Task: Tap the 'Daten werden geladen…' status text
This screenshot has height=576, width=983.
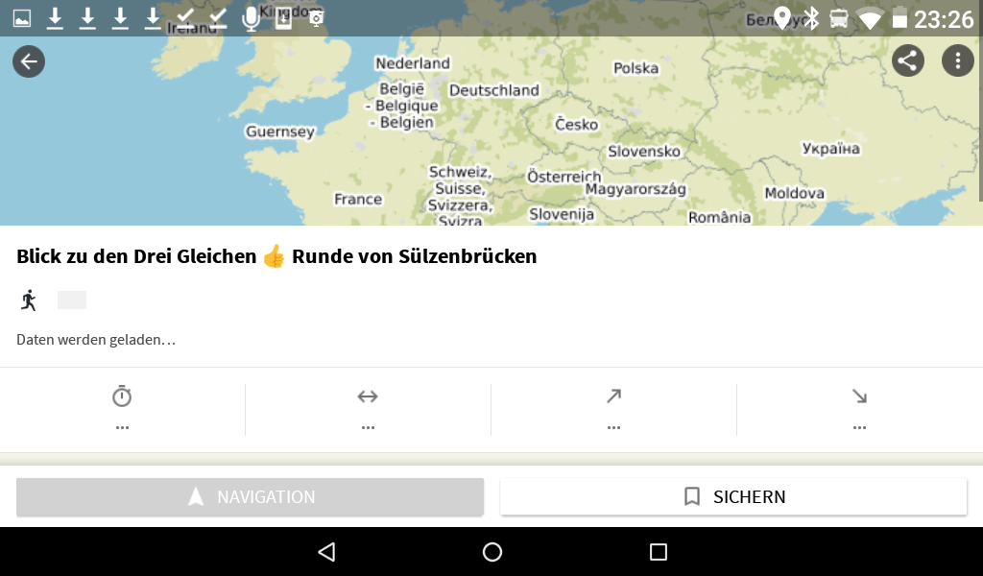Action: coord(96,340)
